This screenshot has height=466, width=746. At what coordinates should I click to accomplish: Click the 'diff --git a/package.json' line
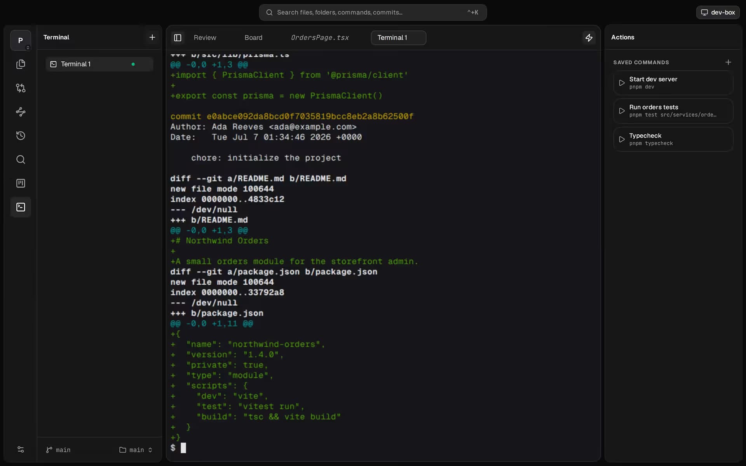click(x=274, y=272)
